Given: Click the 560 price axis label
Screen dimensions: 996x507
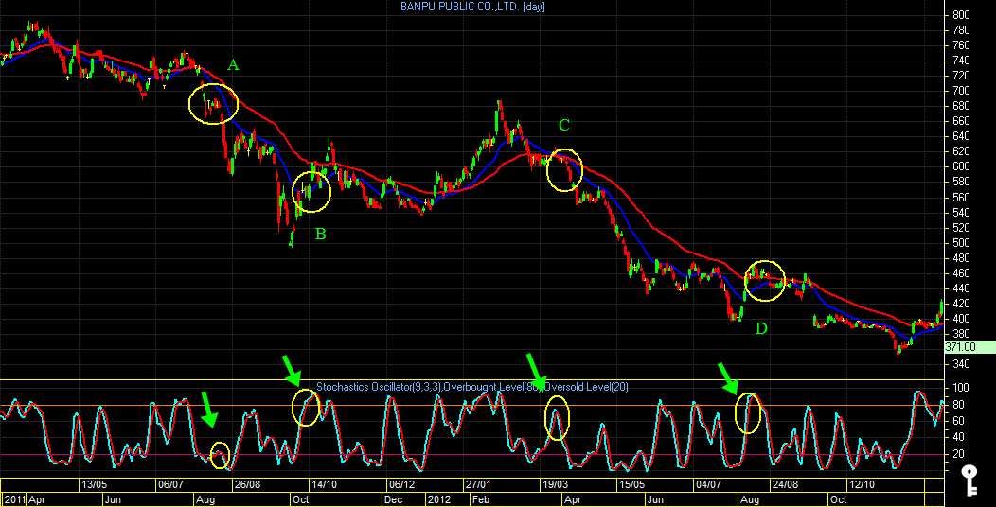Looking at the screenshot, I should point(960,198).
